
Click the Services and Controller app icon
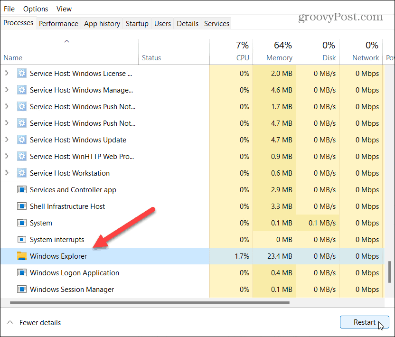click(x=22, y=190)
